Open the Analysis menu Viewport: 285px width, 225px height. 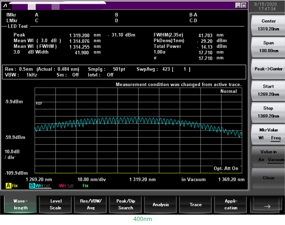tap(161, 204)
